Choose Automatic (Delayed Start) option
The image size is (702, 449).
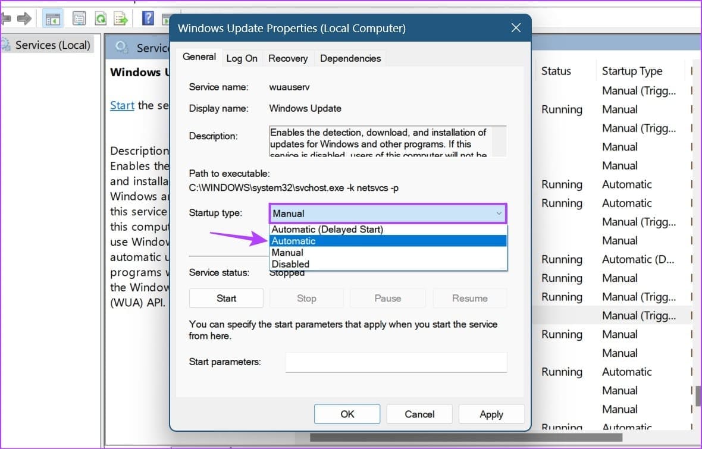[x=388, y=229]
